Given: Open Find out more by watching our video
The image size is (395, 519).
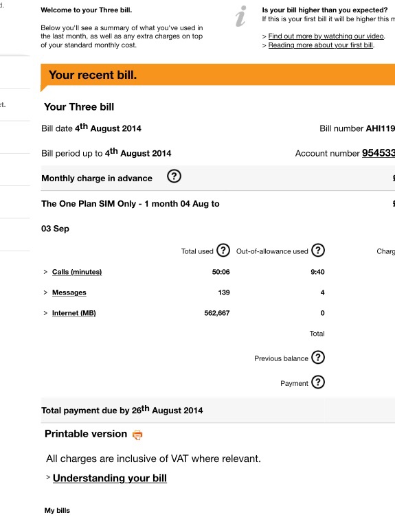Looking at the screenshot, I should point(326,36).
